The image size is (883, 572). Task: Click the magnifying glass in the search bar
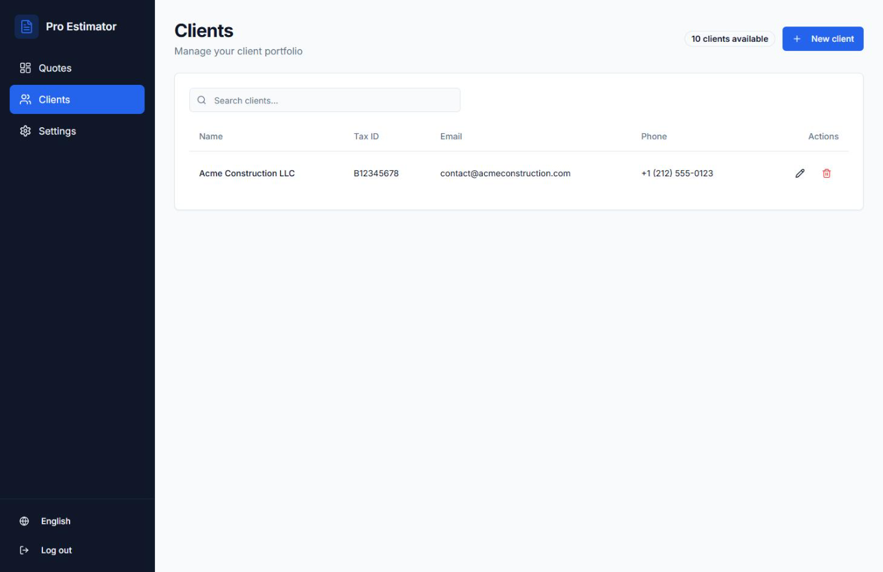click(x=201, y=99)
